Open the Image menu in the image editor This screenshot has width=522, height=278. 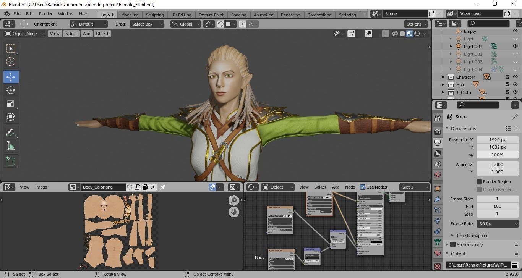tap(41, 187)
